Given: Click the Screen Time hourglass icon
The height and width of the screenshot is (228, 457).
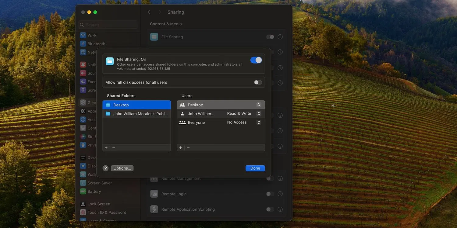Looking at the screenshot, I should (x=83, y=90).
